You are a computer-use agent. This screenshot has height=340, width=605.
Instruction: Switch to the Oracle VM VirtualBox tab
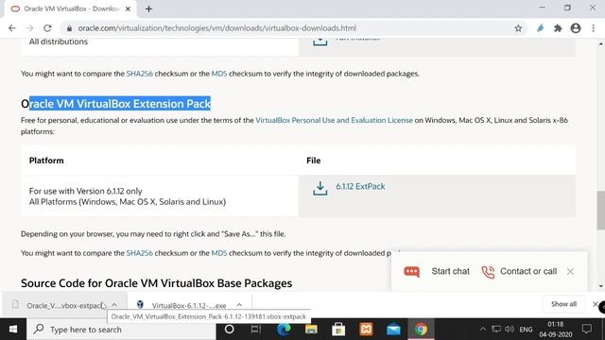(x=69, y=8)
